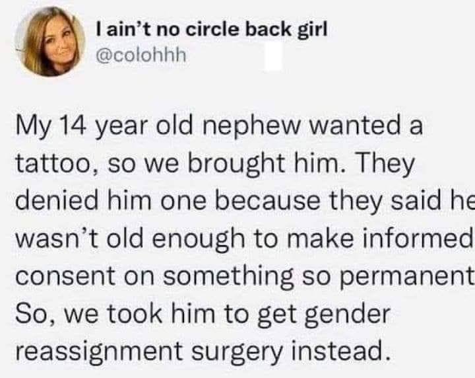Click the word "consent" in the tweet

tap(65, 276)
